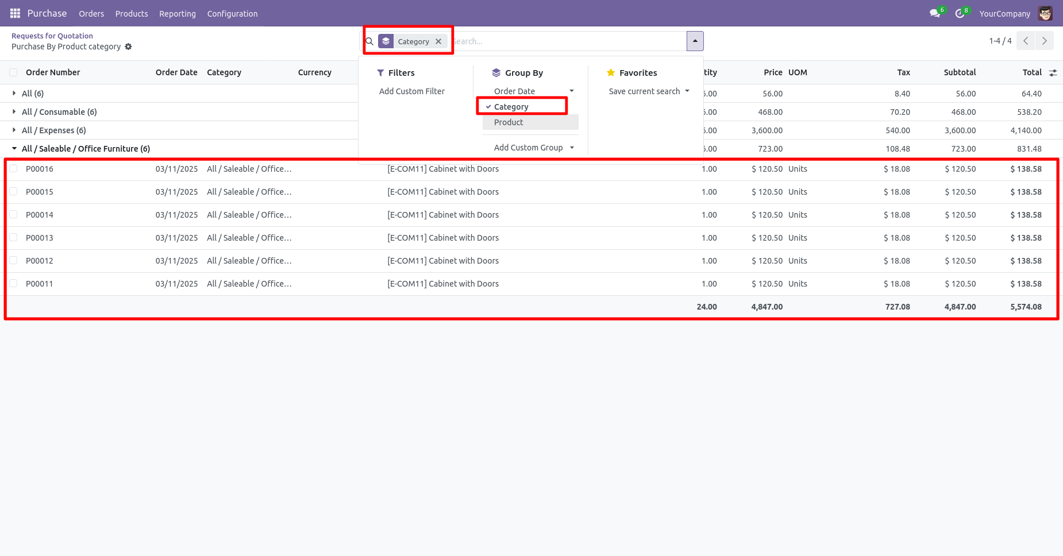Open order P00013 row

(531, 238)
